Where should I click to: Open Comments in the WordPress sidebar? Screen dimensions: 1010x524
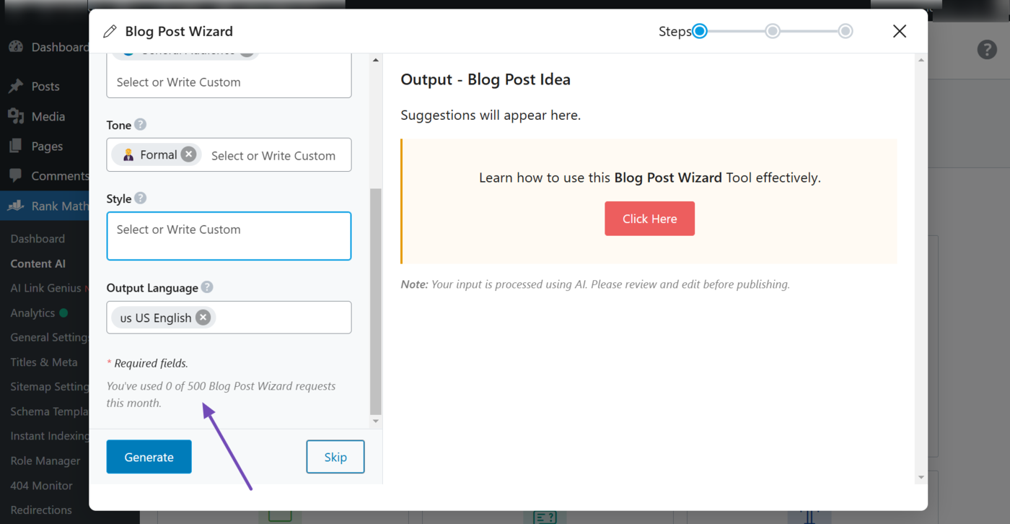60,175
